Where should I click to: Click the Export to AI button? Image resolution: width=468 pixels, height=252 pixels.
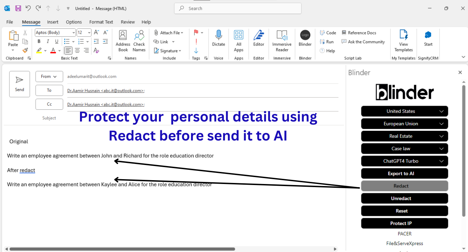pos(404,174)
